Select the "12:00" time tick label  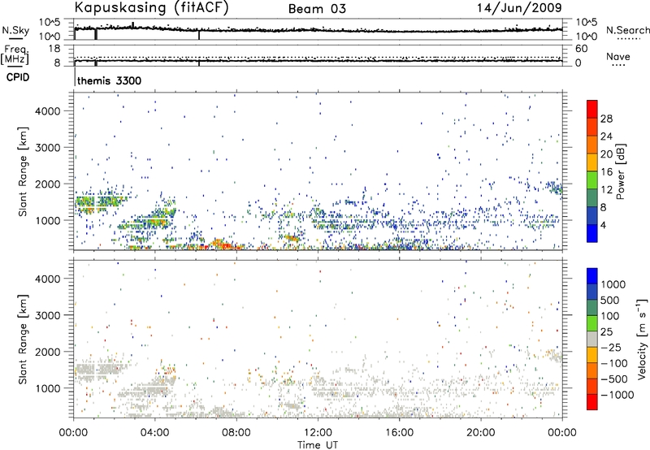click(x=318, y=432)
